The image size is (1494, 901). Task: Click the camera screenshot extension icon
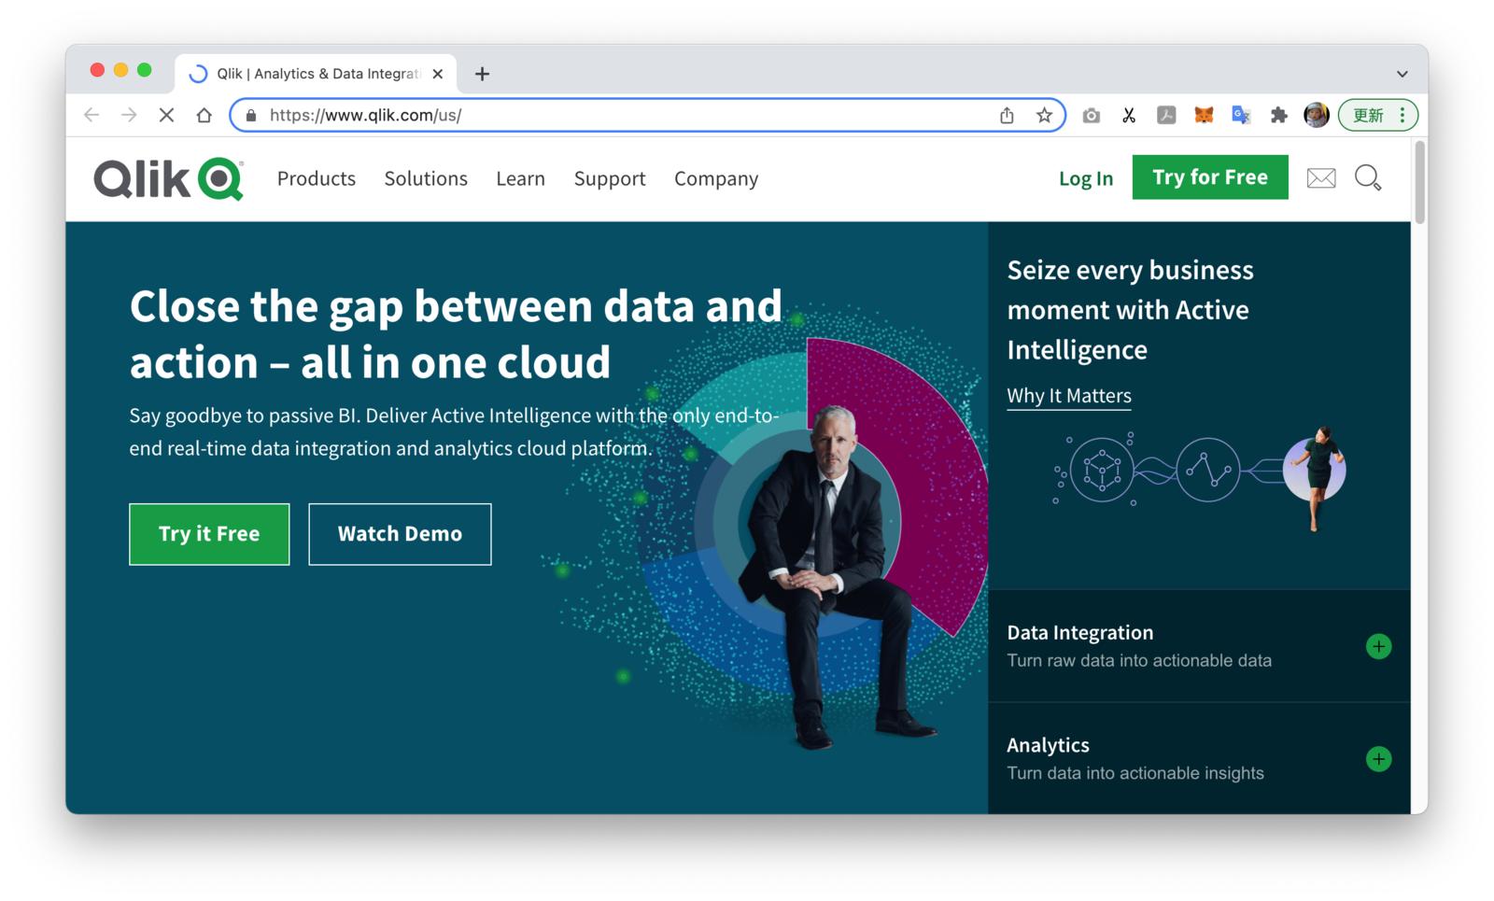[1091, 115]
